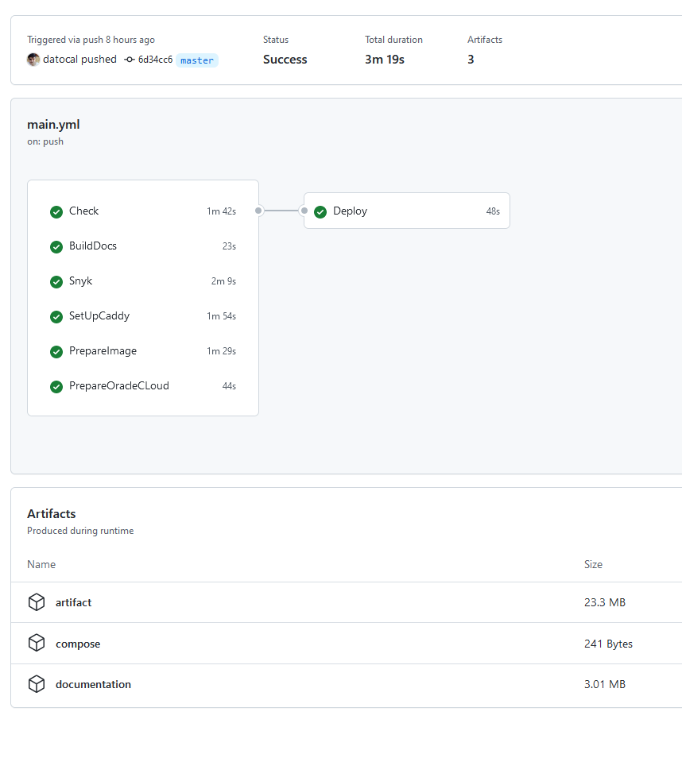This screenshot has height=762, width=682.
Task: Click the package icon beside compose
Action: click(37, 643)
